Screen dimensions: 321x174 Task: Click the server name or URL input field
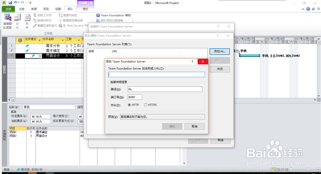[x=156, y=75]
